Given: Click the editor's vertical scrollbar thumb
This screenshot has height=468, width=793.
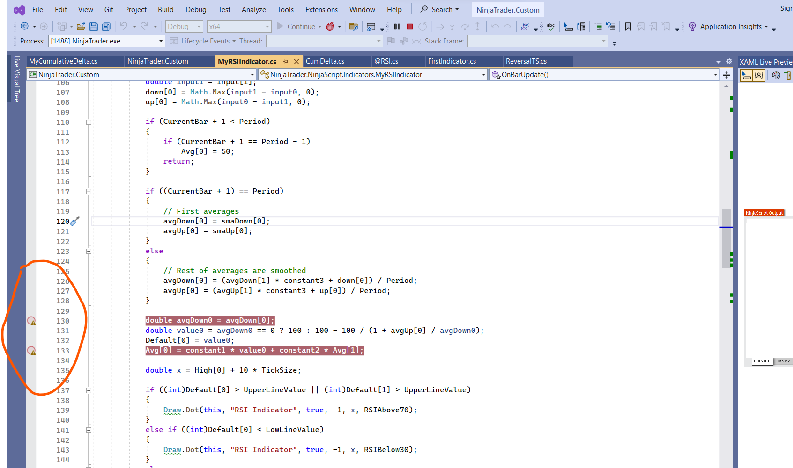Looking at the screenshot, I should (726, 238).
